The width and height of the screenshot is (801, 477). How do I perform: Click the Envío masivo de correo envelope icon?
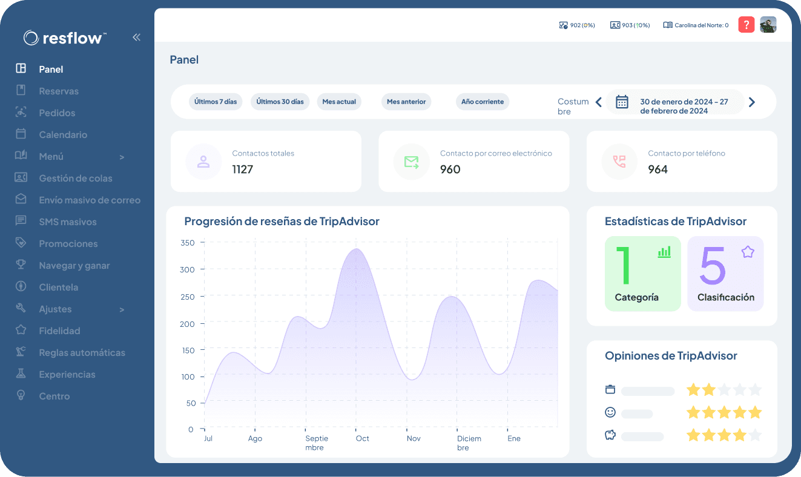(21, 199)
